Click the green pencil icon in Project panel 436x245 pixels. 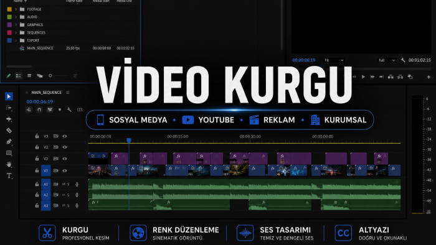tap(8, 75)
